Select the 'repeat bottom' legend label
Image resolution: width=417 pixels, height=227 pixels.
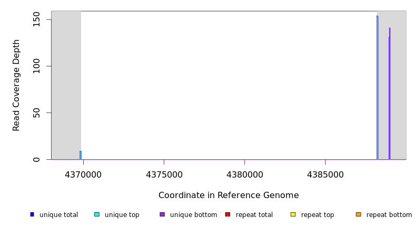[x=389, y=215]
